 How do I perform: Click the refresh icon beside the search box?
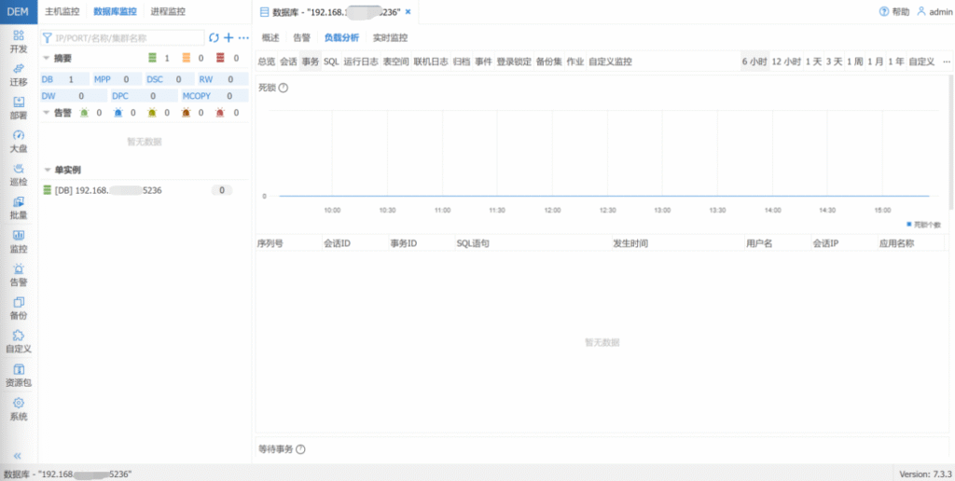(214, 37)
